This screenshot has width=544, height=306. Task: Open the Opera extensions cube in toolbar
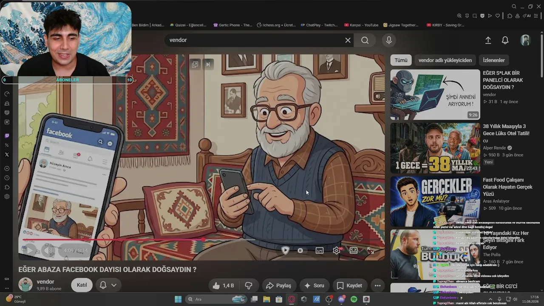(x=510, y=16)
